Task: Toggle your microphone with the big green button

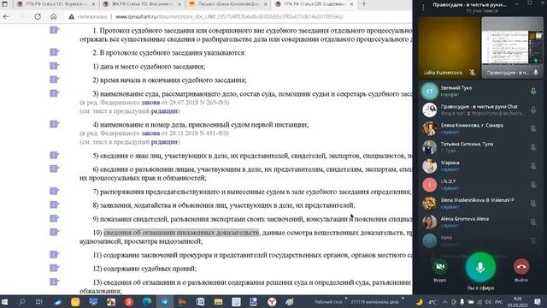Action: pos(480,268)
